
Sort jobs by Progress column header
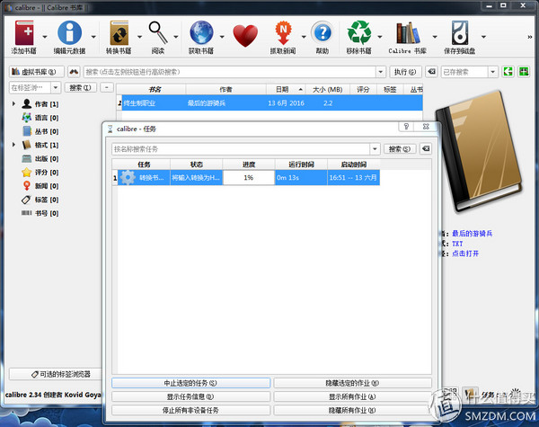(249, 165)
